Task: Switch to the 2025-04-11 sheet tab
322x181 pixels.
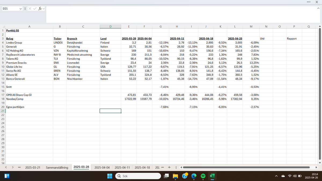Action: coord(122,167)
